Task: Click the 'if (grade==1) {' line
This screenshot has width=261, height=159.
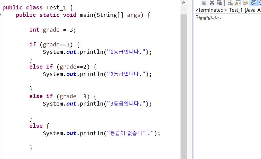Action: pyautogui.click(x=55, y=44)
